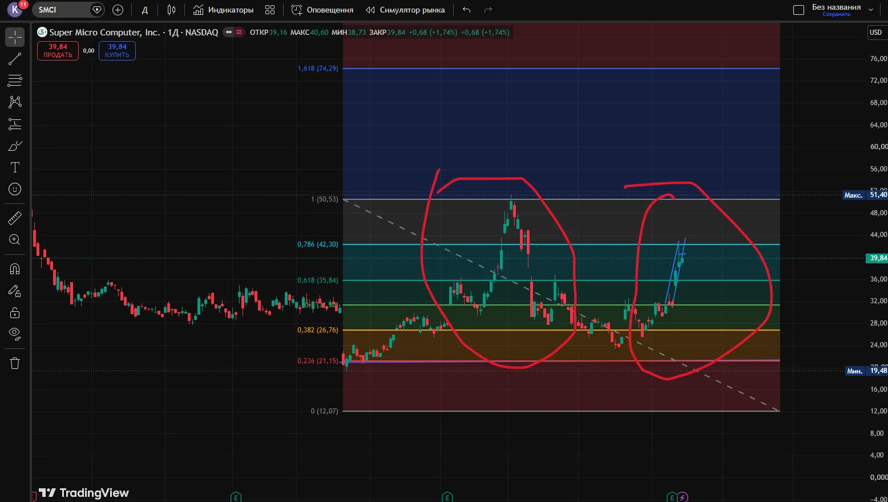Click the Мин. 19,48 low price label
This screenshot has height=502, width=888.
click(866, 371)
